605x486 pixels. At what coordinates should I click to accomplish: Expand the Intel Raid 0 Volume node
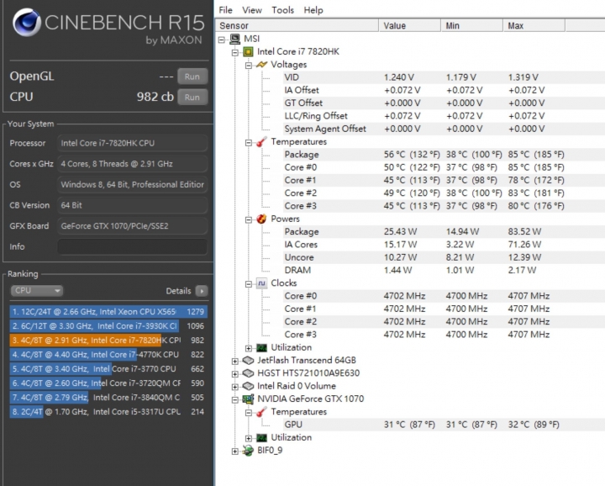[x=235, y=387]
